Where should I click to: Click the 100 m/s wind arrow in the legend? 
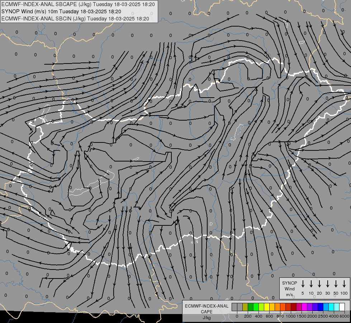344,284
